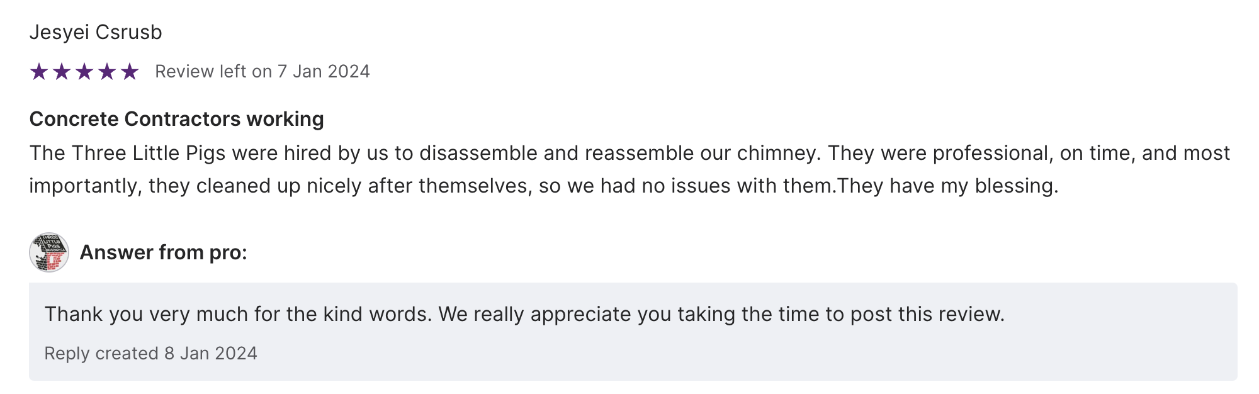Image resolution: width=1259 pixels, height=394 pixels.
Task: Click the pro's thank-you reply text
Action: coord(524,314)
